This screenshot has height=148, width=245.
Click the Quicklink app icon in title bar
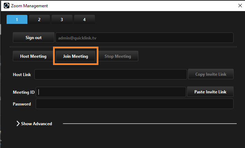point(6,6)
